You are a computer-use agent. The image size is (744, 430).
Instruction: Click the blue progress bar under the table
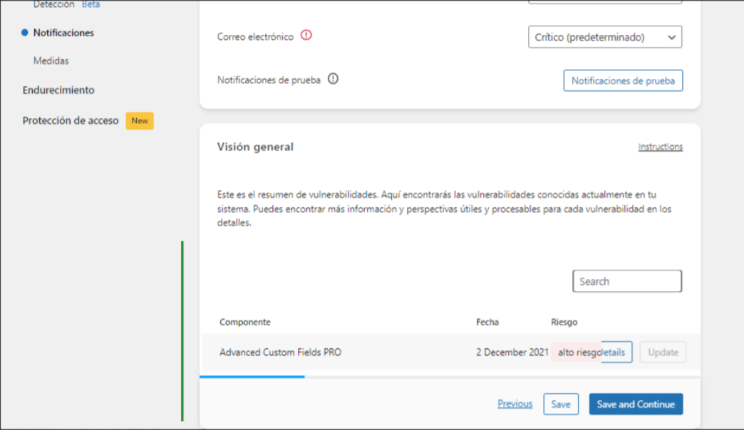(252, 377)
